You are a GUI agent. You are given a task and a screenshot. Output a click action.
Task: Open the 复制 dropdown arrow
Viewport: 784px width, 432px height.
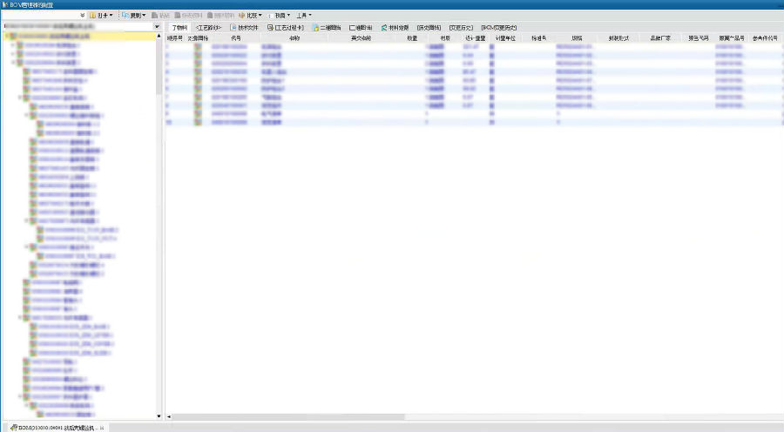point(144,16)
